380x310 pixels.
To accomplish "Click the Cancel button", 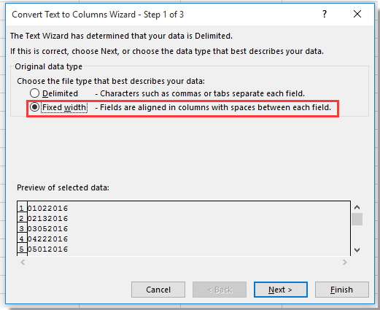I will 158,290.
